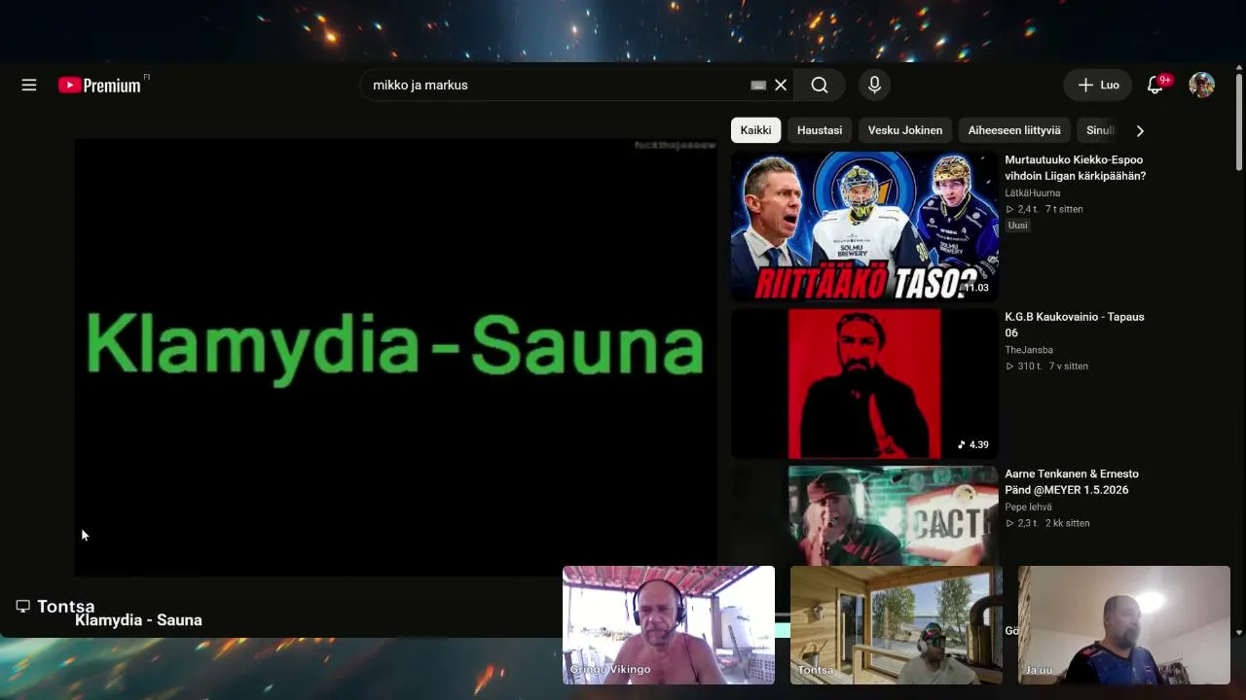
Task: Click the '2,4 t. 7 t sitten' view count
Action: pyautogui.click(x=1044, y=209)
